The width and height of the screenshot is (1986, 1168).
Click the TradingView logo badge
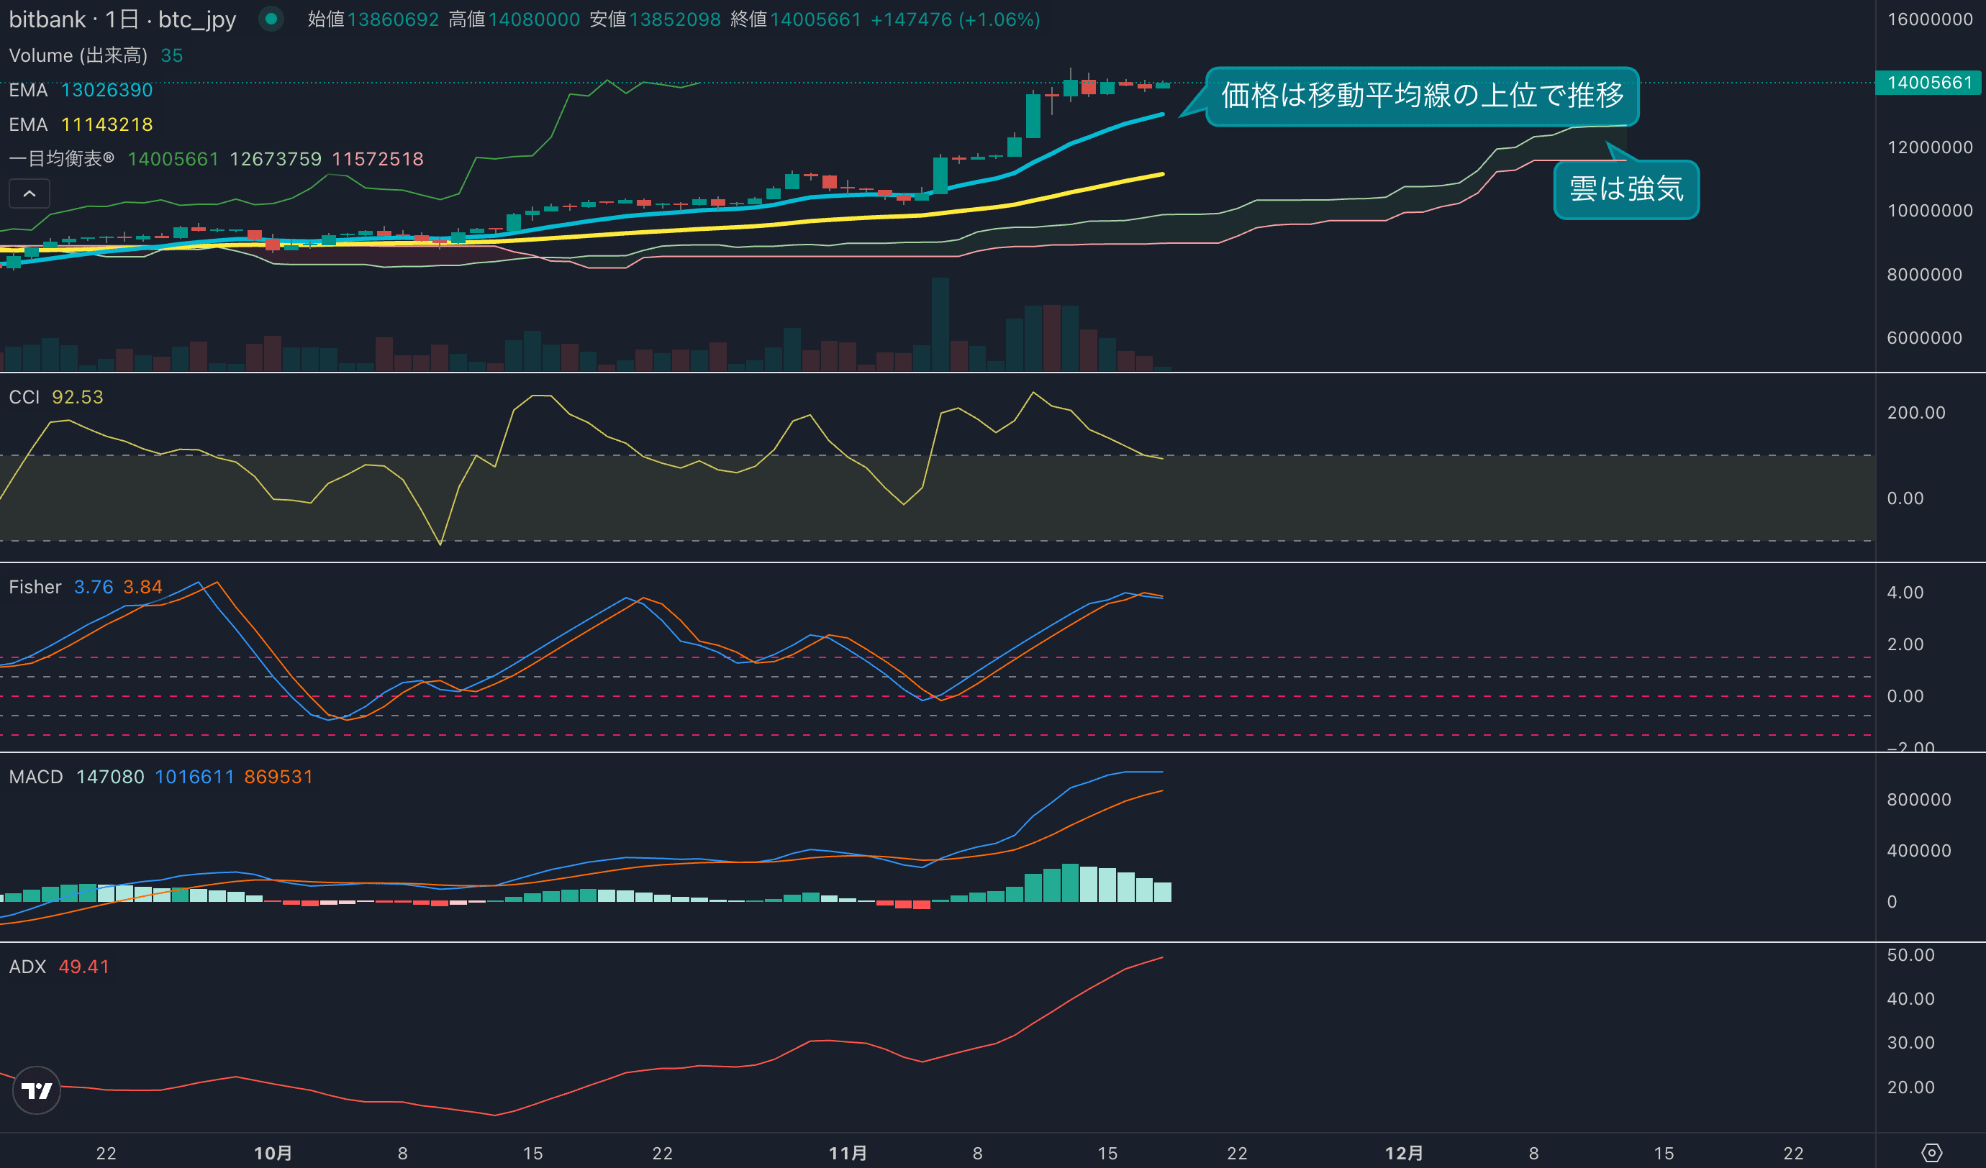click(37, 1090)
